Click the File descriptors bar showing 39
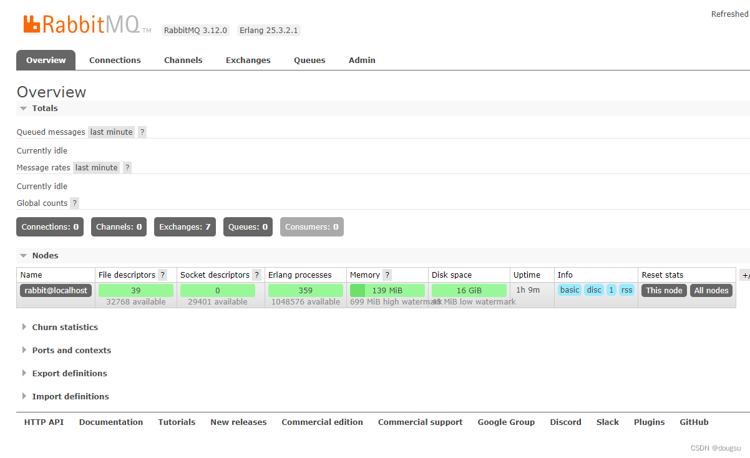 [x=136, y=291]
